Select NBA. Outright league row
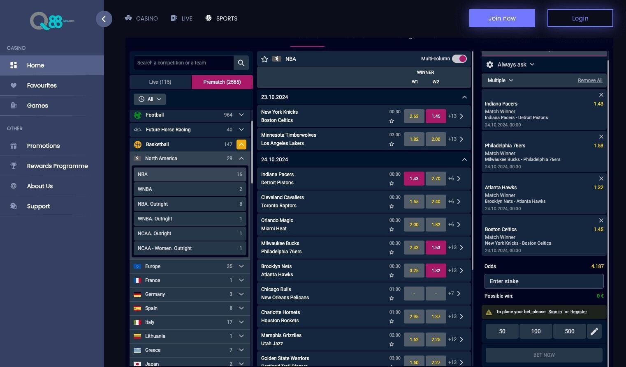Screen dimensions: 626x367 click(190, 204)
